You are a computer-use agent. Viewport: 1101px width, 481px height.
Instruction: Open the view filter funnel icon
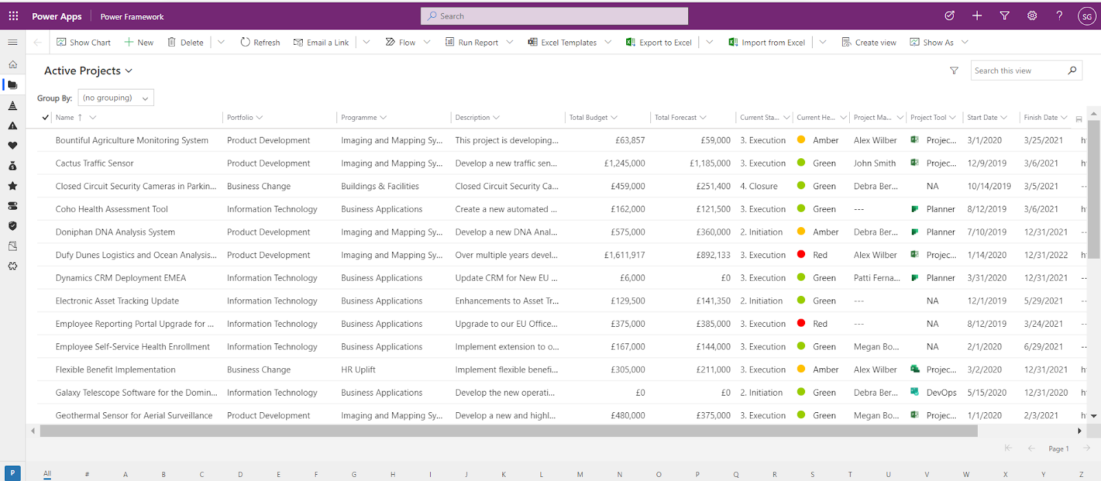coord(954,70)
